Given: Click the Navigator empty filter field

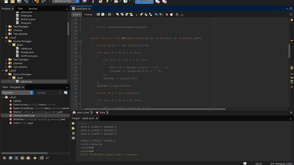Looking at the screenshot, I should click(x=49, y=93).
